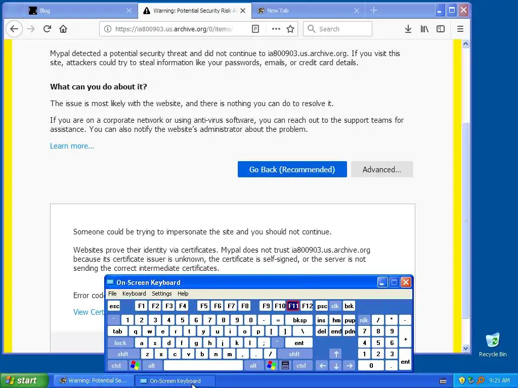
Task: Click the left arrow key on keyboard
Action: [x=322, y=366]
